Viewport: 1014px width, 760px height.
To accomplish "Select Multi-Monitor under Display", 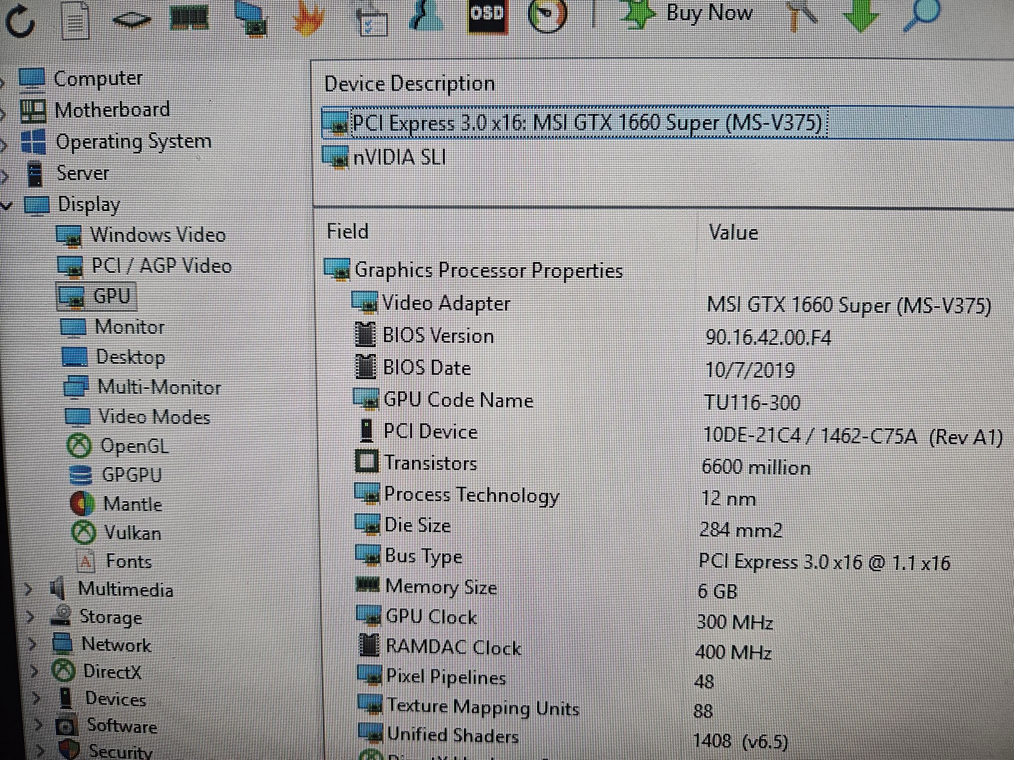I will [x=159, y=387].
